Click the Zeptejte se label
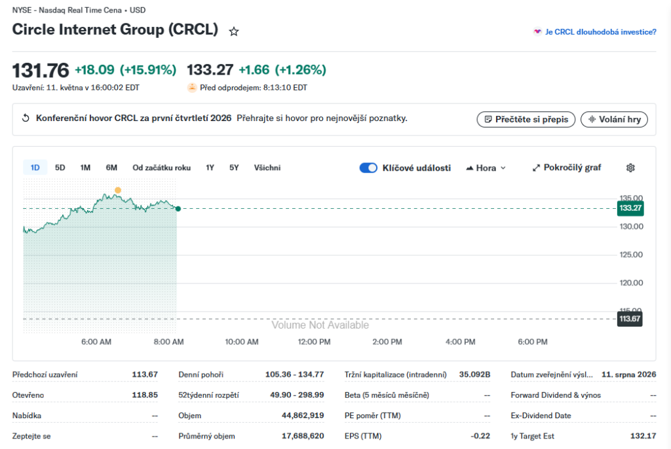671x449 pixels. pyautogui.click(x=31, y=436)
